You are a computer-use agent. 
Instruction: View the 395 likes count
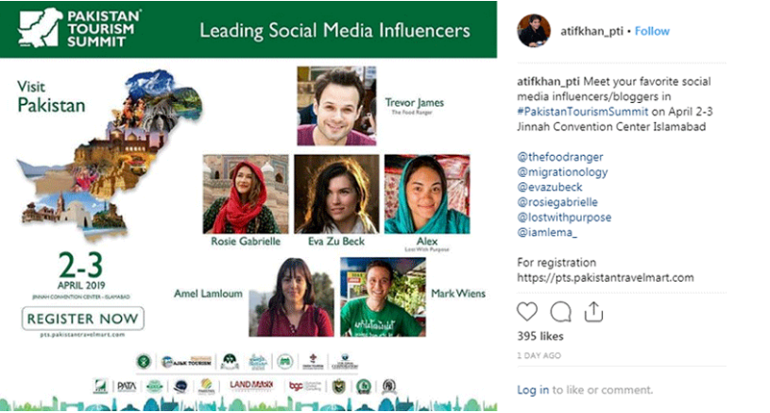click(x=539, y=336)
